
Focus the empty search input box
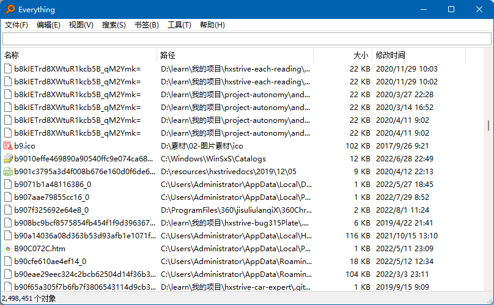247,39
